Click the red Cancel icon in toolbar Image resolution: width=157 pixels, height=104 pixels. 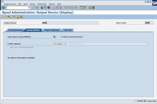click(x=49, y=7)
